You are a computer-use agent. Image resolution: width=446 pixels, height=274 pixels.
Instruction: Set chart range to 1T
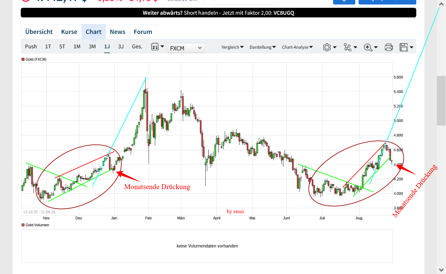pos(48,47)
